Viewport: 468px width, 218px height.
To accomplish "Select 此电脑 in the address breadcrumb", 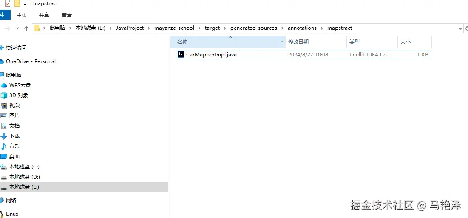I will pos(57,28).
